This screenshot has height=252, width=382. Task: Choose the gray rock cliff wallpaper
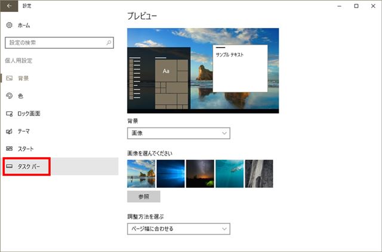[259, 174]
